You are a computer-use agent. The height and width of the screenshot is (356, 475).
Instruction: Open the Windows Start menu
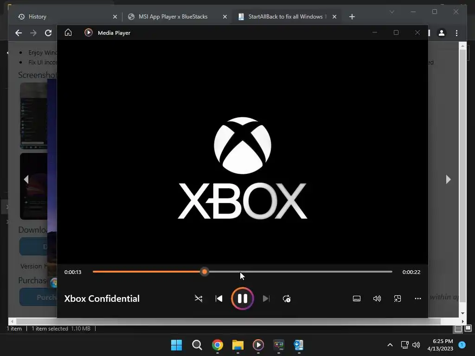pos(177,345)
